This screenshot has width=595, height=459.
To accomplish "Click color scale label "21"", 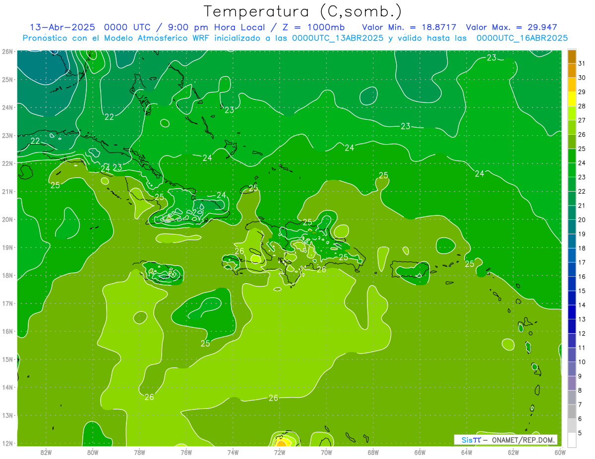I will pyautogui.click(x=582, y=205).
